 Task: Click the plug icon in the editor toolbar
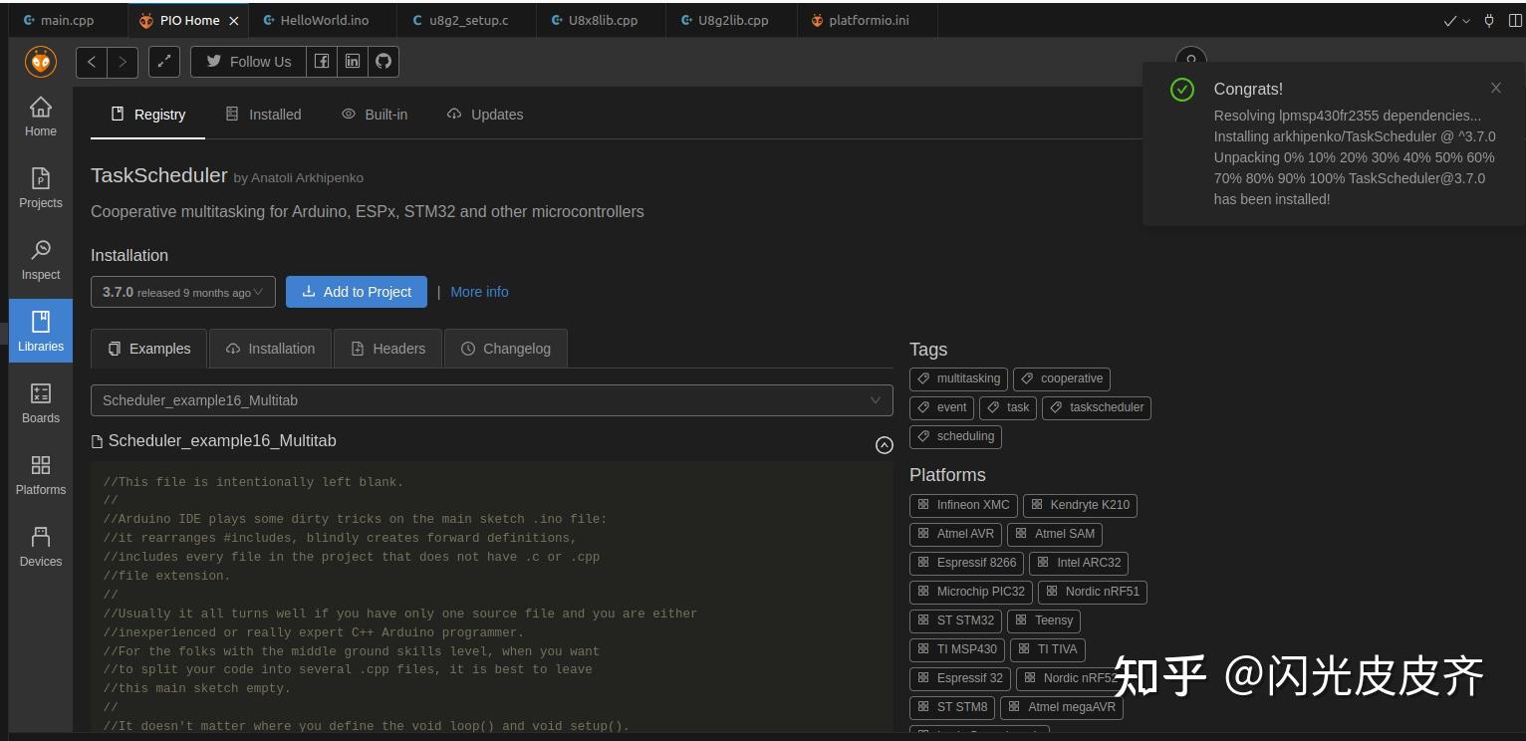click(1488, 20)
